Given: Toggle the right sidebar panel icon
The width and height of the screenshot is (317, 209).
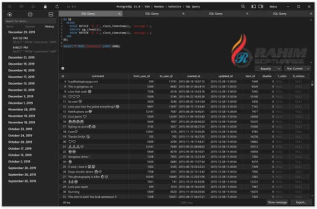Looking at the screenshot, I should click(x=261, y=6).
